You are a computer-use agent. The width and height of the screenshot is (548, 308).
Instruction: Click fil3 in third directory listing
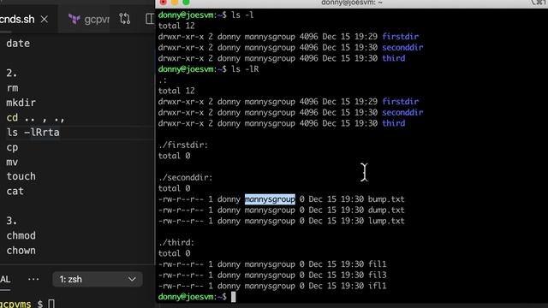[377, 275]
